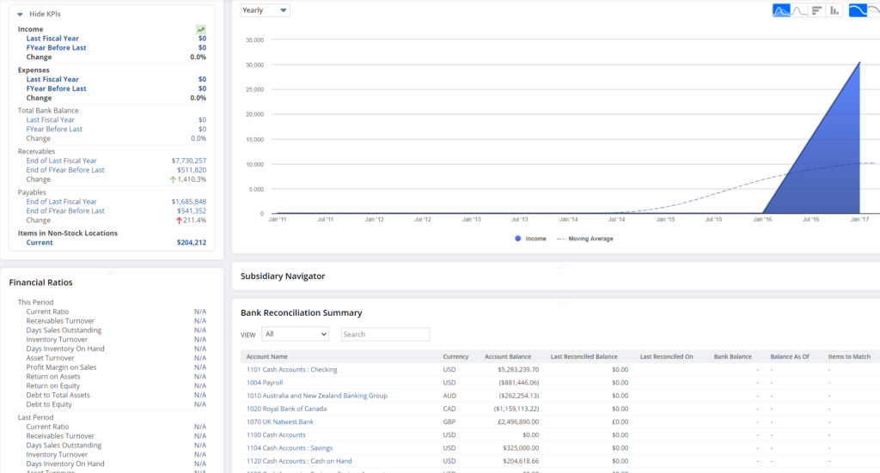
Task: Open Items in Non-Stock Locations Current
Action: pos(40,243)
